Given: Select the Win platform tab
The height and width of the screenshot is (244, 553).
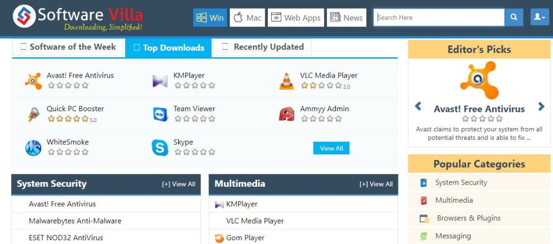Looking at the screenshot, I should (210, 18).
